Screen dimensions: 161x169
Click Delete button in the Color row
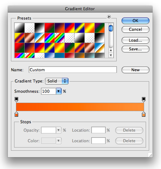[129, 141]
